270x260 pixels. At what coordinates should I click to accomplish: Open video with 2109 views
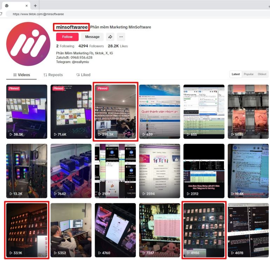[115, 171]
